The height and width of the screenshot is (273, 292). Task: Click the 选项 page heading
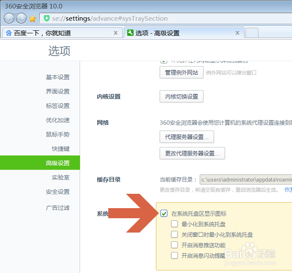pos(59,51)
